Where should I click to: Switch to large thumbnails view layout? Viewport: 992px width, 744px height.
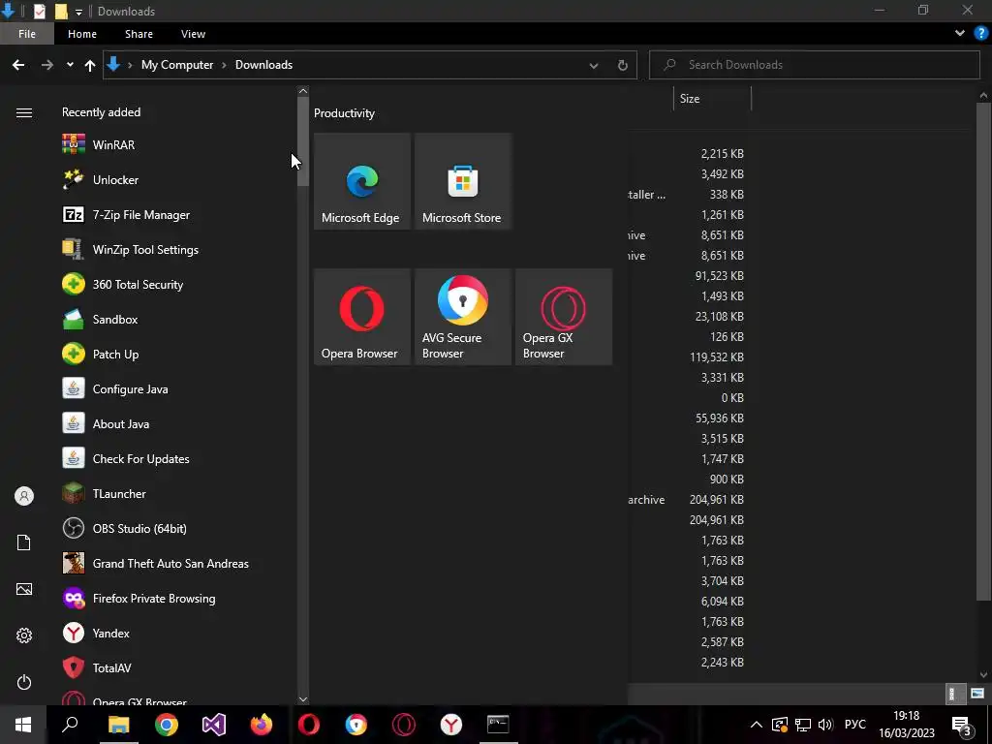click(976, 694)
